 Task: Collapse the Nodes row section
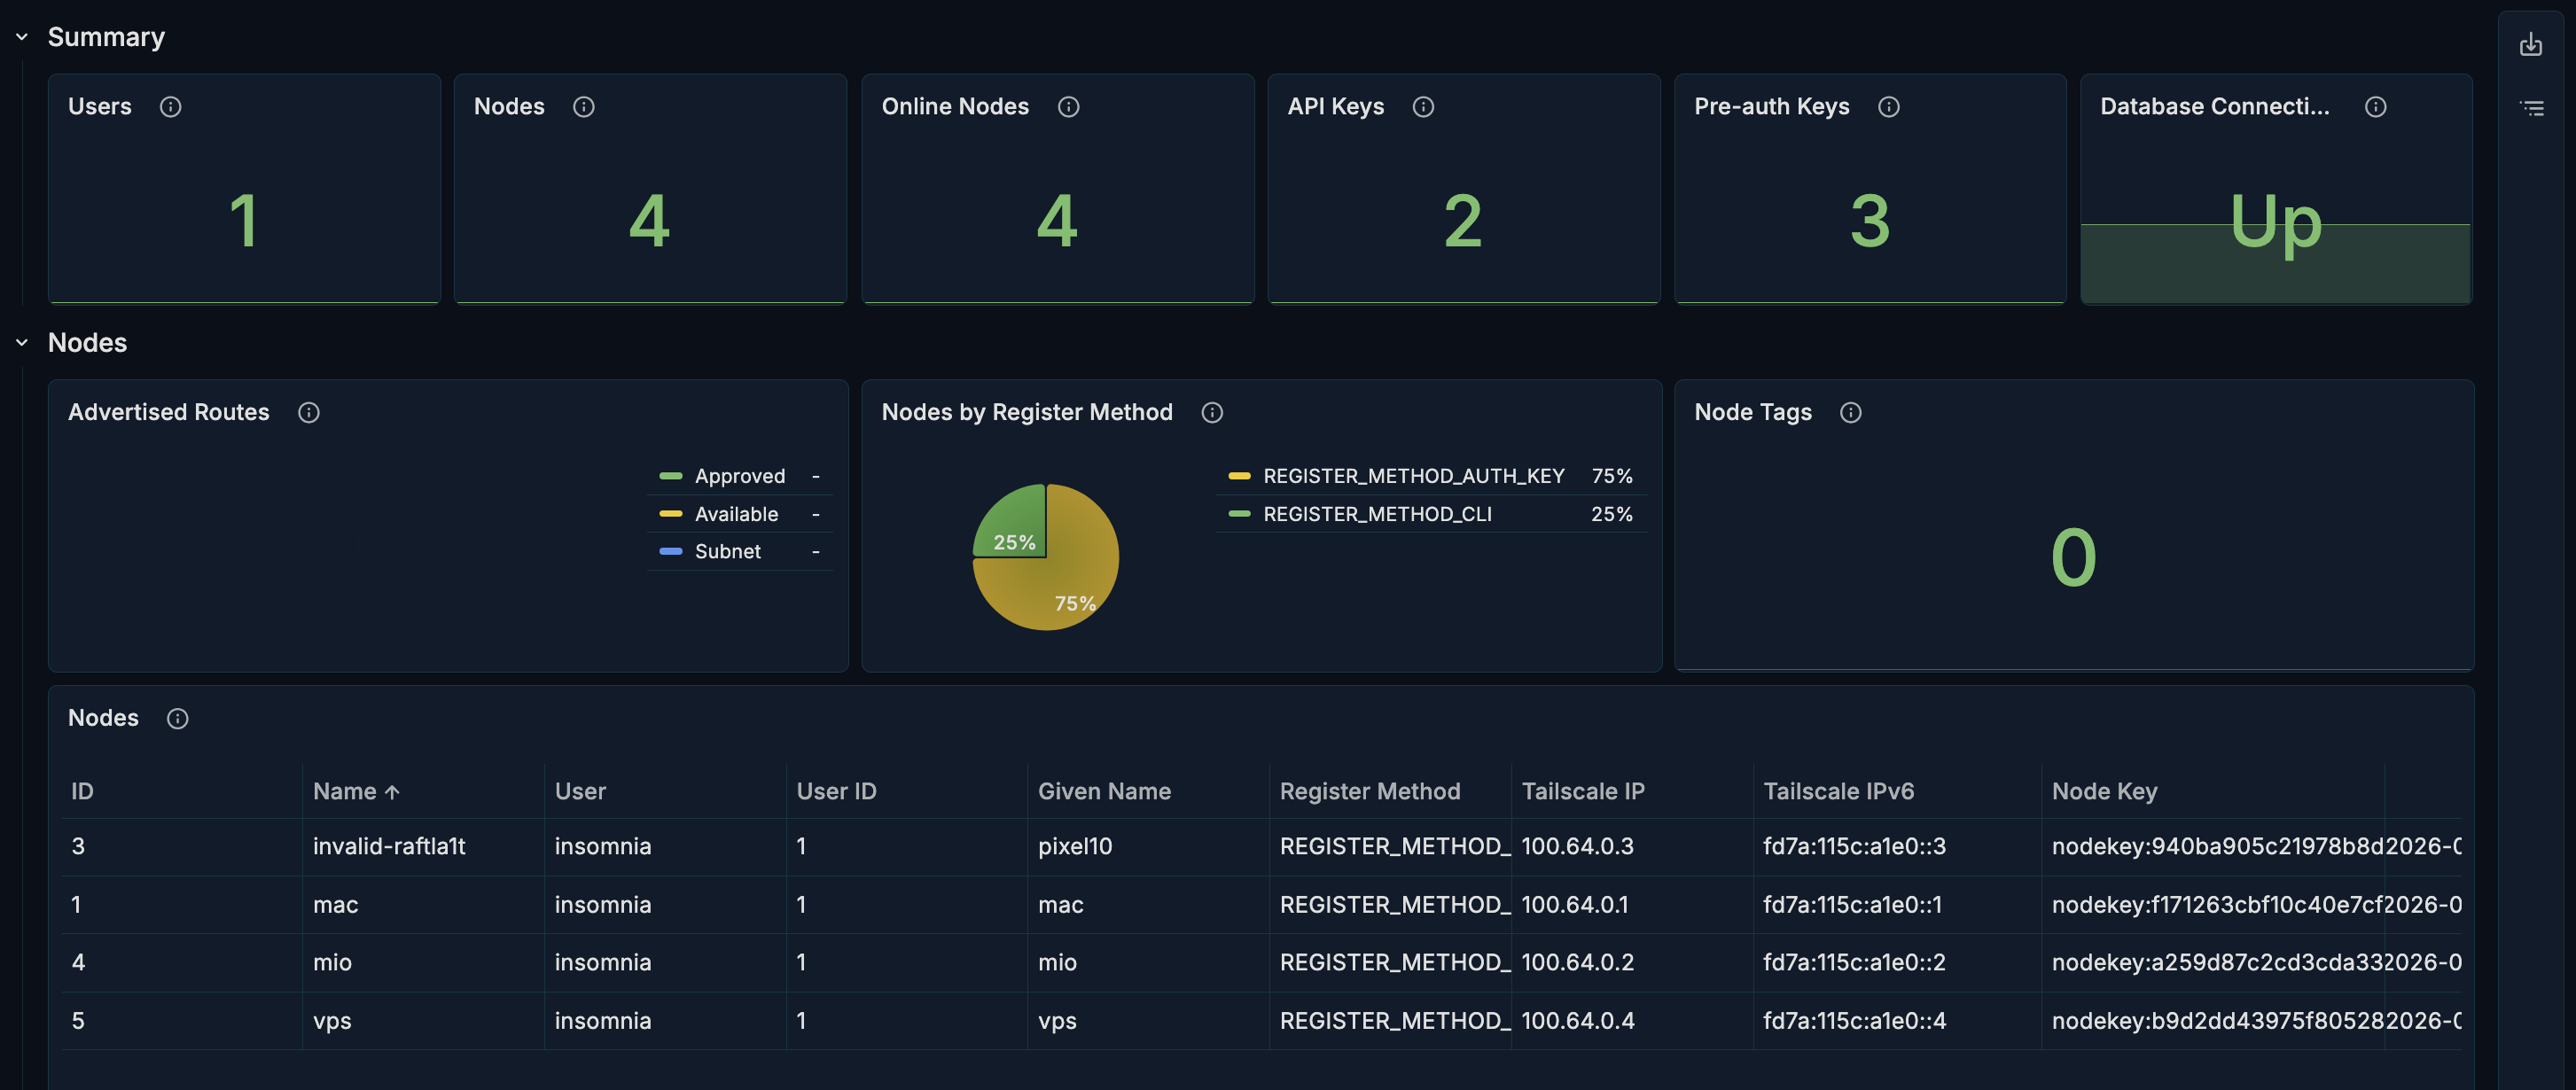click(x=22, y=343)
